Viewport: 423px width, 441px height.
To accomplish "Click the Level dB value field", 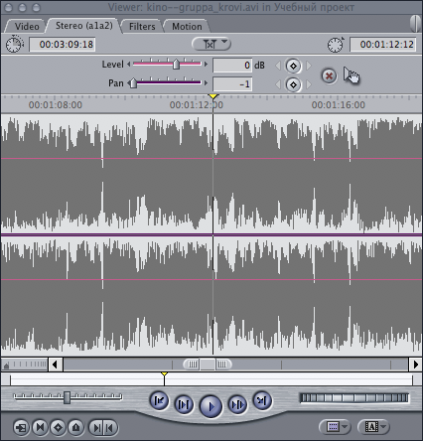I will [x=232, y=66].
